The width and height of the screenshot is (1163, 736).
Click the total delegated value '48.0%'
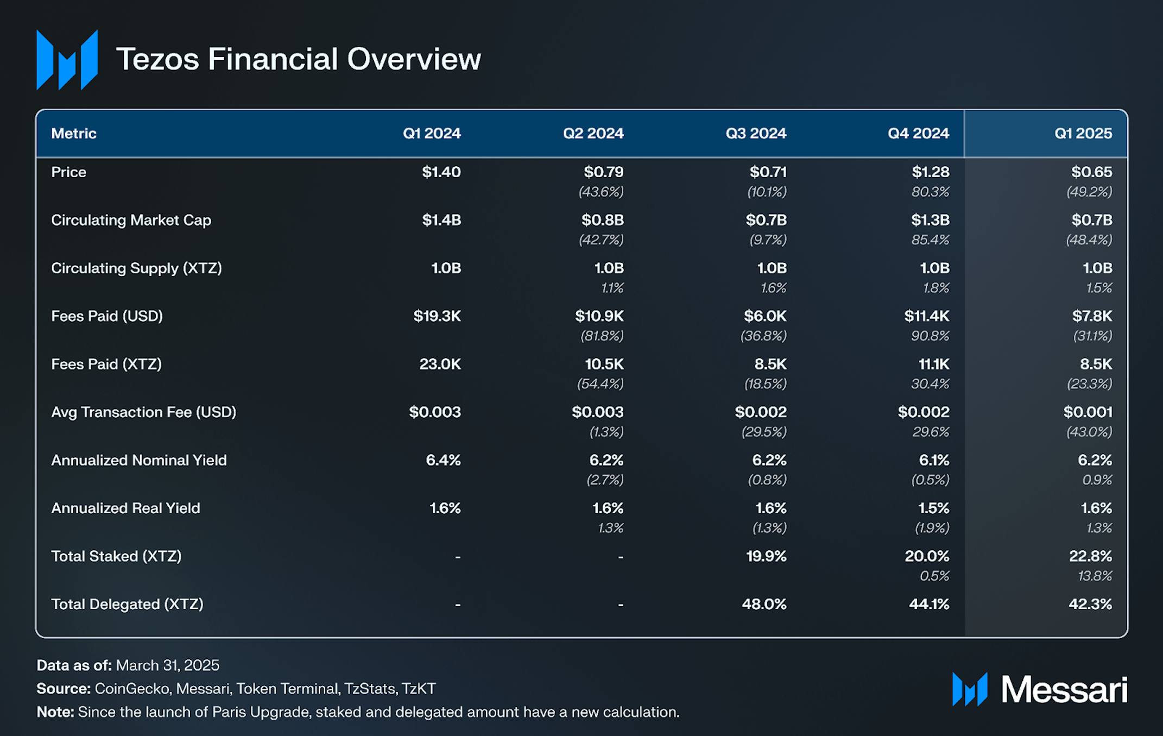point(764,604)
